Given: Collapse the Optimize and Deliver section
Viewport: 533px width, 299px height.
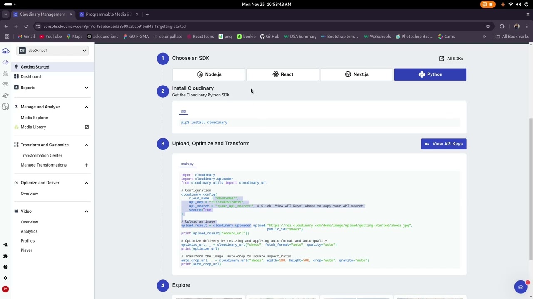Looking at the screenshot, I should click(87, 183).
